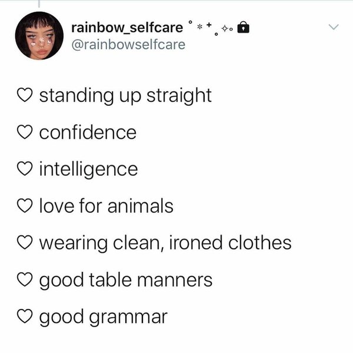Click the text 'standing up straight'

[125, 95]
